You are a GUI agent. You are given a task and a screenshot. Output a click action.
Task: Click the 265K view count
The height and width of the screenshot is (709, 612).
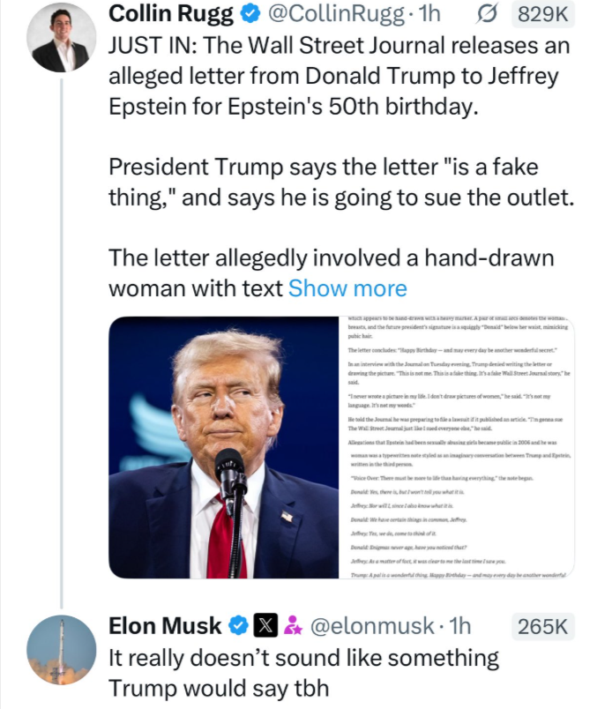543,626
